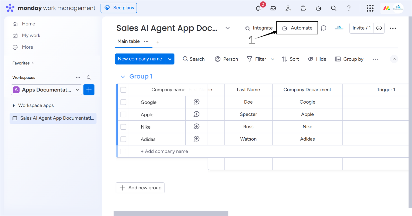
Task: Start conversation for the Nike row
Action: click(x=196, y=127)
